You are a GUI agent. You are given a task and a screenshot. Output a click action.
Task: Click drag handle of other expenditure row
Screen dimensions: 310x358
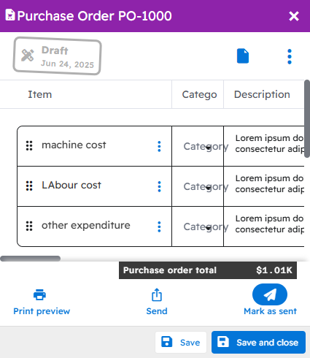click(29, 226)
